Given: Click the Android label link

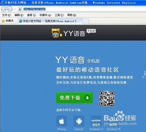Looking at the screenshot, I should (79, 129).
